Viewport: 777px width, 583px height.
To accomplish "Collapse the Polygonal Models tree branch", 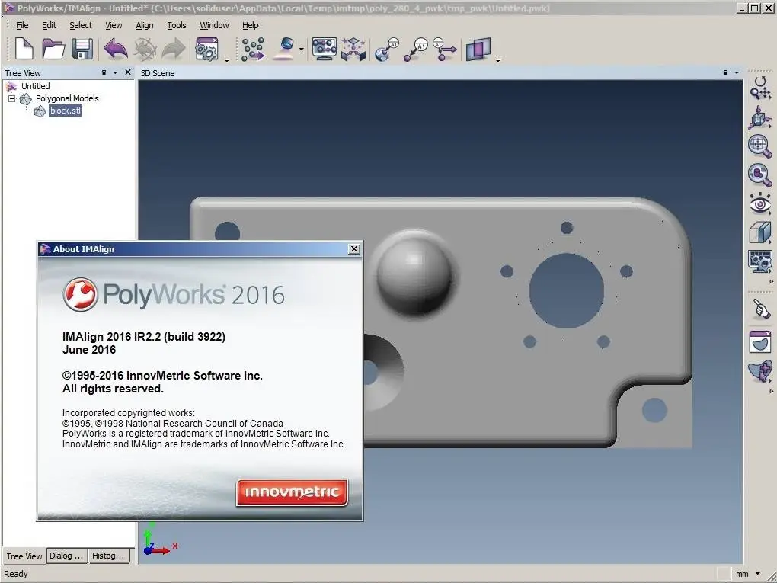I will (12, 98).
